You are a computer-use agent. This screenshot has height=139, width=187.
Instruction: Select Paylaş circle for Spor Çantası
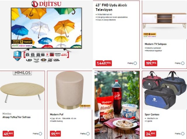(x=183, y=134)
